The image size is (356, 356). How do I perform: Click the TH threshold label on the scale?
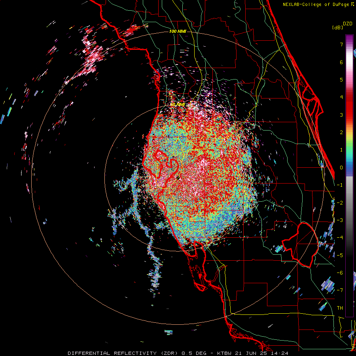(x=340, y=308)
